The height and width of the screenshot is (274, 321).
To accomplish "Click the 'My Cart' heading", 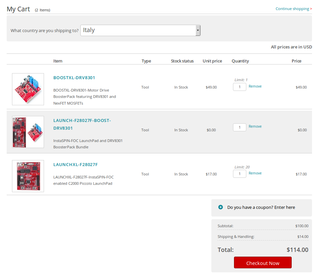I will click(18, 9).
